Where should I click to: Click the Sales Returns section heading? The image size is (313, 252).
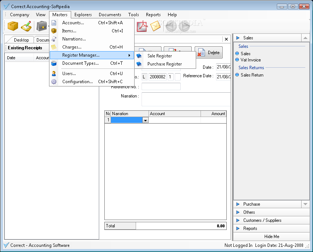tap(251, 68)
